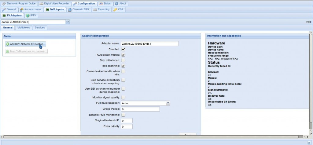Image resolution: width=313 pixels, height=145 pixels.
Task: Click the Tools panel header
Action: tap(39, 36)
